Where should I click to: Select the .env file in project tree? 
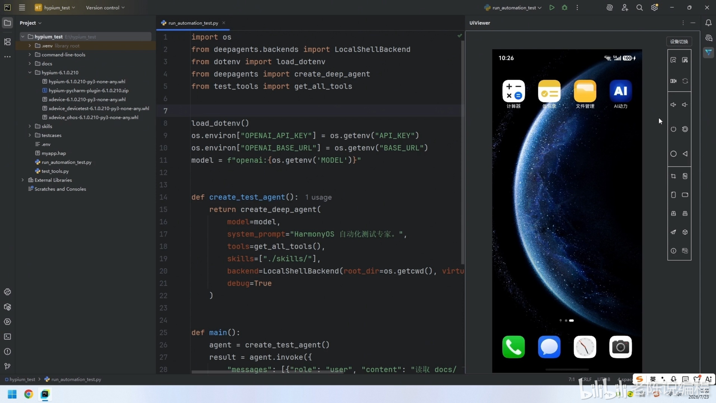click(46, 144)
